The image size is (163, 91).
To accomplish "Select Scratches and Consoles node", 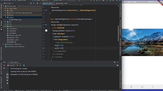I will click(x=15, y=47).
